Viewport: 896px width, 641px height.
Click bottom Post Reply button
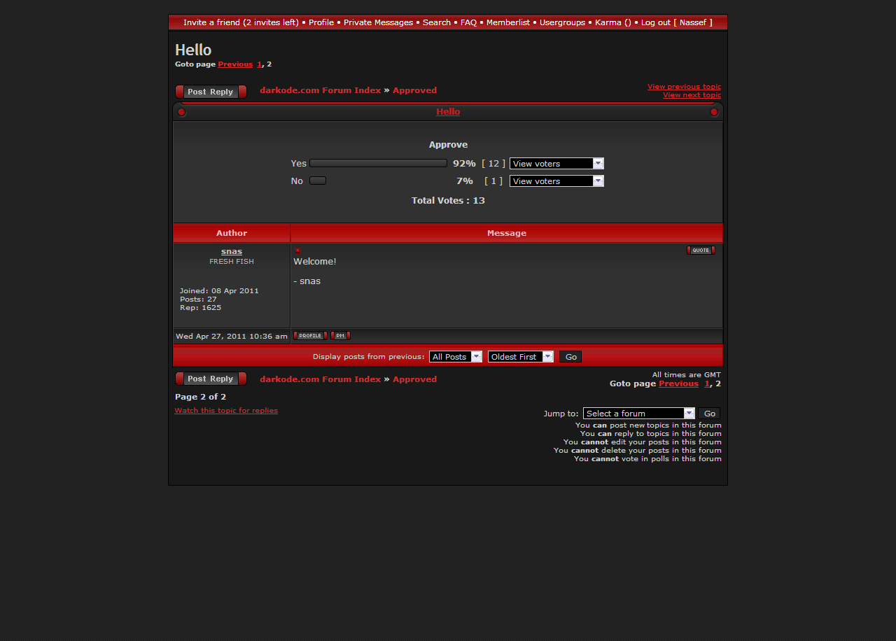click(x=211, y=379)
